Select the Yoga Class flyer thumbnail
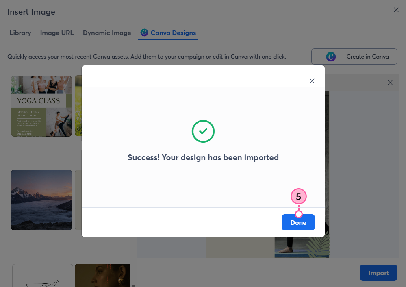Image resolution: width=406 pixels, height=287 pixels. [x=41, y=106]
